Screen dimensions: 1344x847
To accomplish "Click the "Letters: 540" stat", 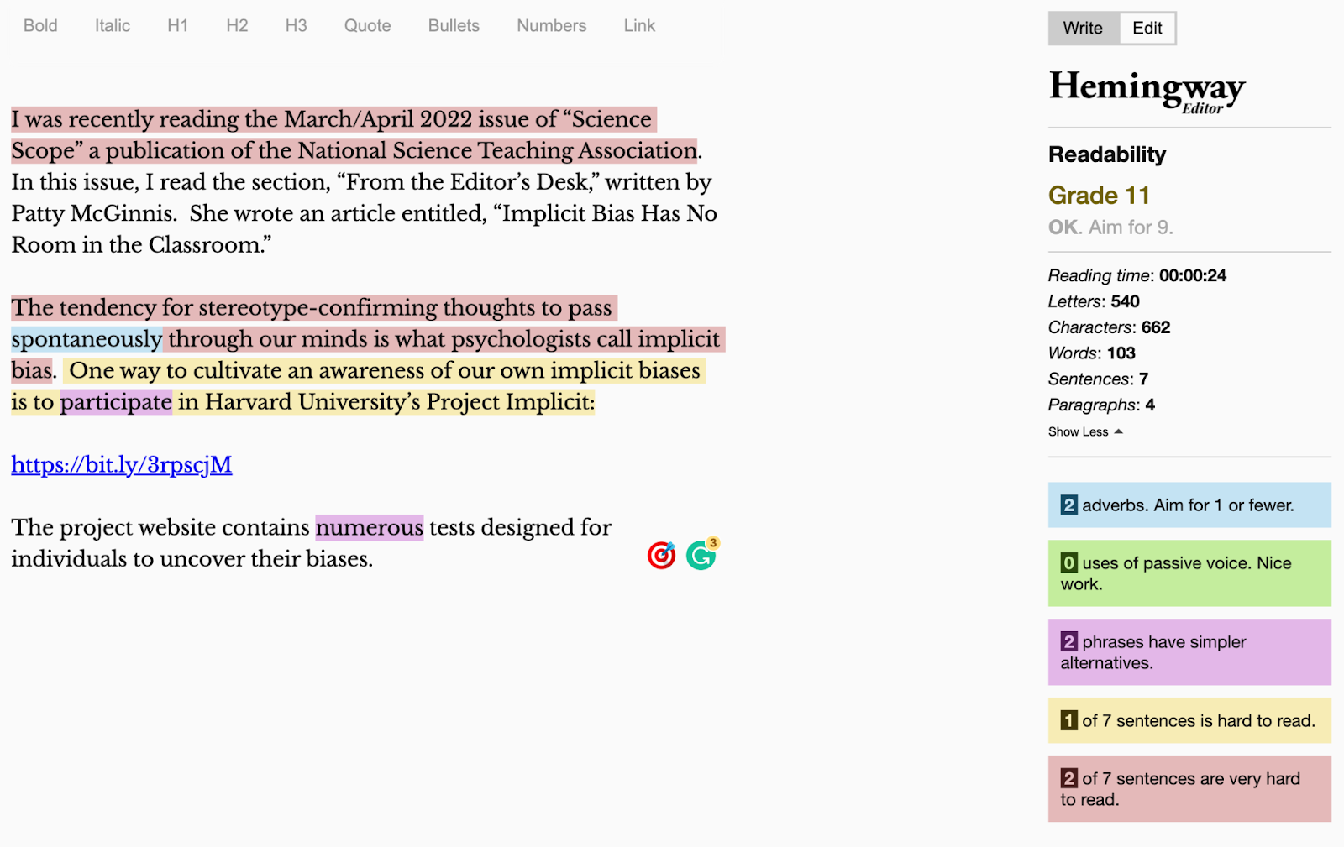I will [1094, 301].
